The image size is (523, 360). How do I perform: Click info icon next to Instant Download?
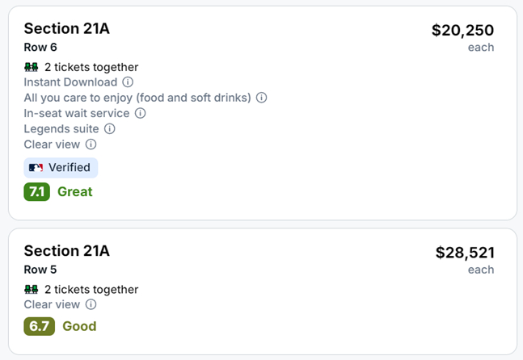click(x=128, y=82)
